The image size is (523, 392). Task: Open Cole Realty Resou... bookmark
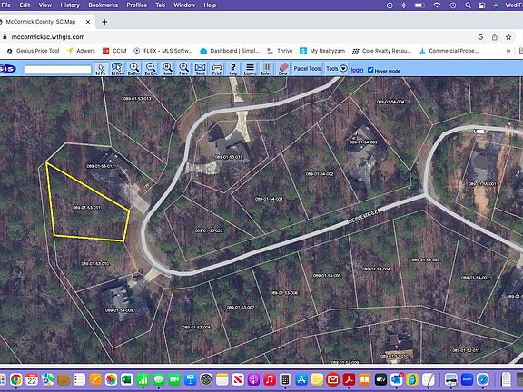pyautogui.click(x=382, y=51)
